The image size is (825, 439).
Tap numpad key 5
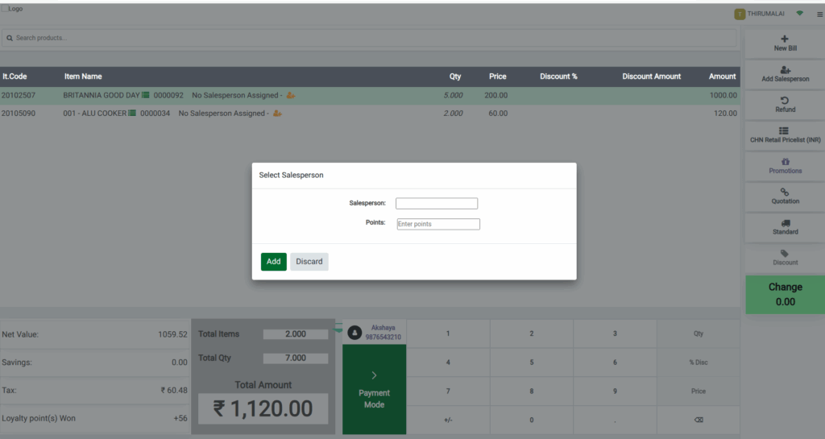tap(532, 362)
